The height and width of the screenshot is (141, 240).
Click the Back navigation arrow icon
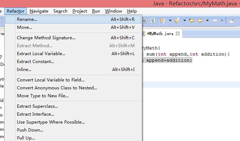(x=200, y=20)
